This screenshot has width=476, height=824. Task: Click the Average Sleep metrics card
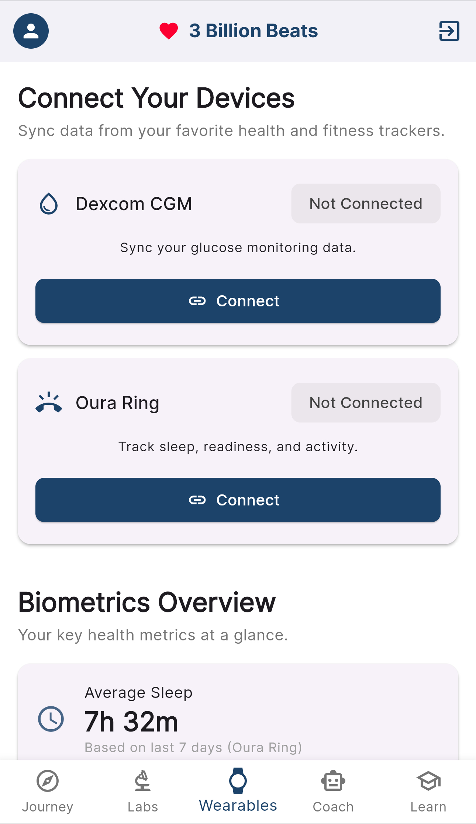238,719
